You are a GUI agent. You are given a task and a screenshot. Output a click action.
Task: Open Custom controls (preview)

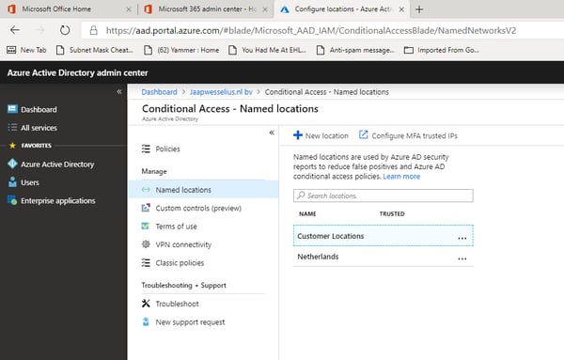(x=198, y=209)
